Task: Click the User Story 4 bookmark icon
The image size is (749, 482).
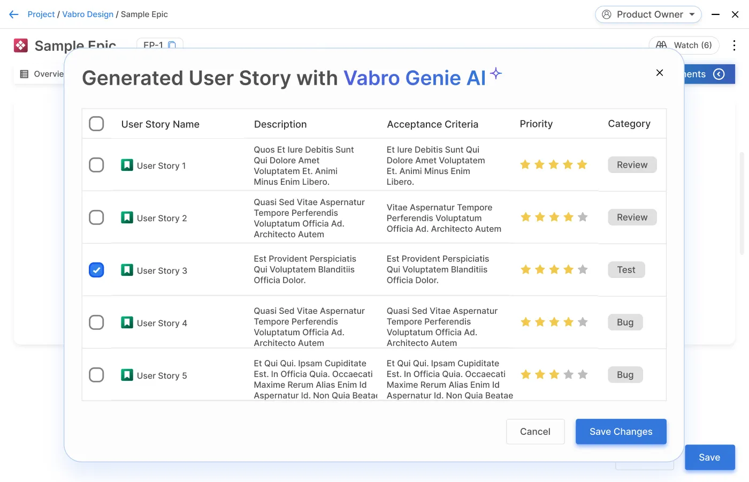Action: coord(127,322)
